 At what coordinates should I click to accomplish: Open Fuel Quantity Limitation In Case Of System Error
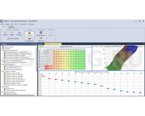click(x=20, y=59)
